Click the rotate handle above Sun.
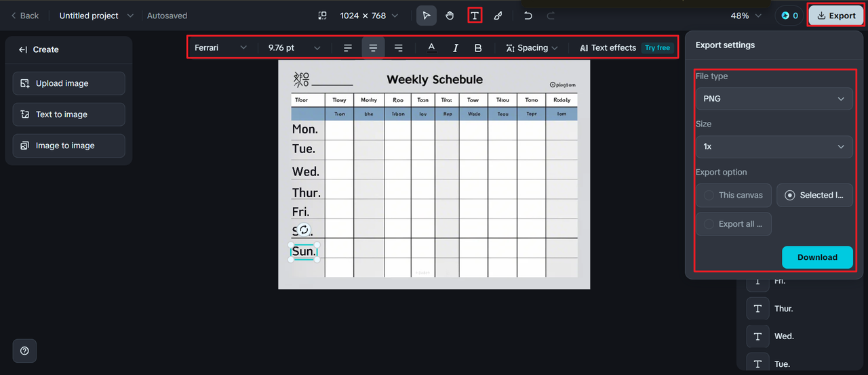868x375 pixels. [x=304, y=230]
